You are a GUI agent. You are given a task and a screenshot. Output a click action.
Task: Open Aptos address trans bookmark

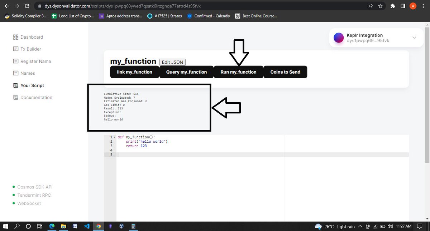click(x=120, y=16)
